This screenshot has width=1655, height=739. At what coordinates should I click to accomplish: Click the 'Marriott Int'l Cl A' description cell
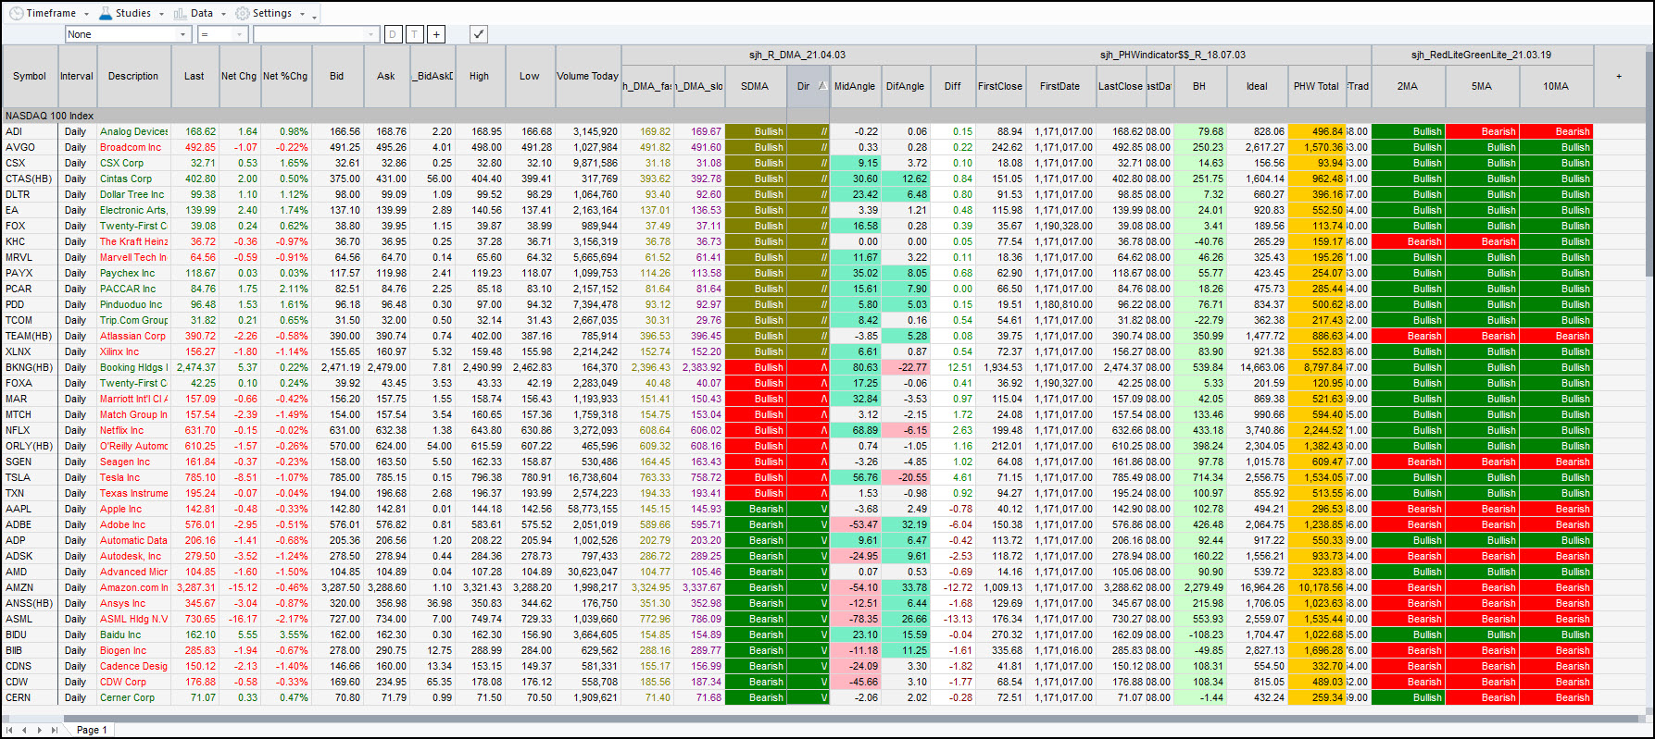click(x=133, y=399)
